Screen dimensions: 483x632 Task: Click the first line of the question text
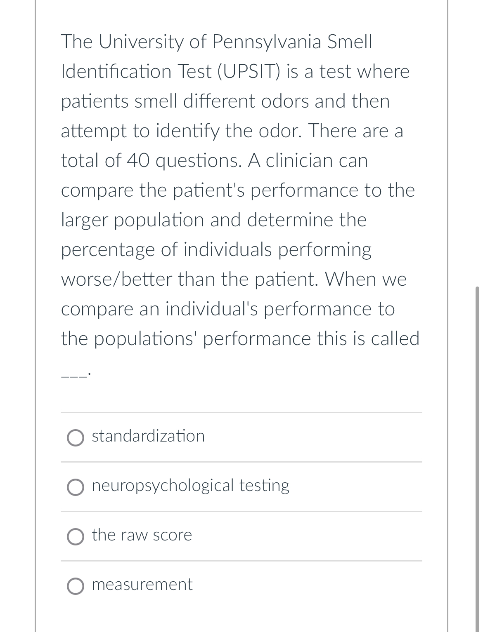(217, 41)
